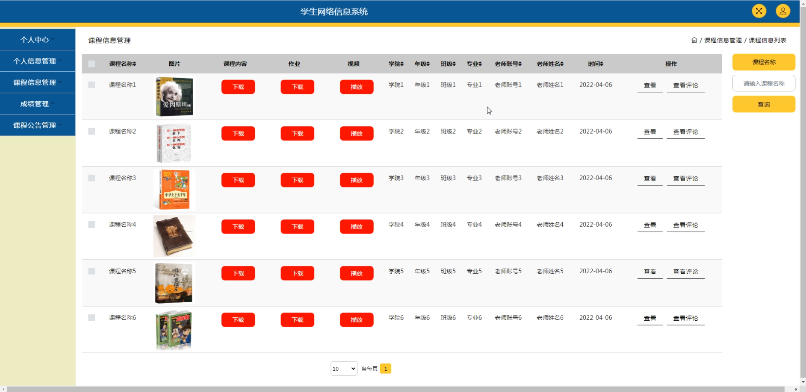
Task: Sort table by 学院 column
Action: pos(396,64)
